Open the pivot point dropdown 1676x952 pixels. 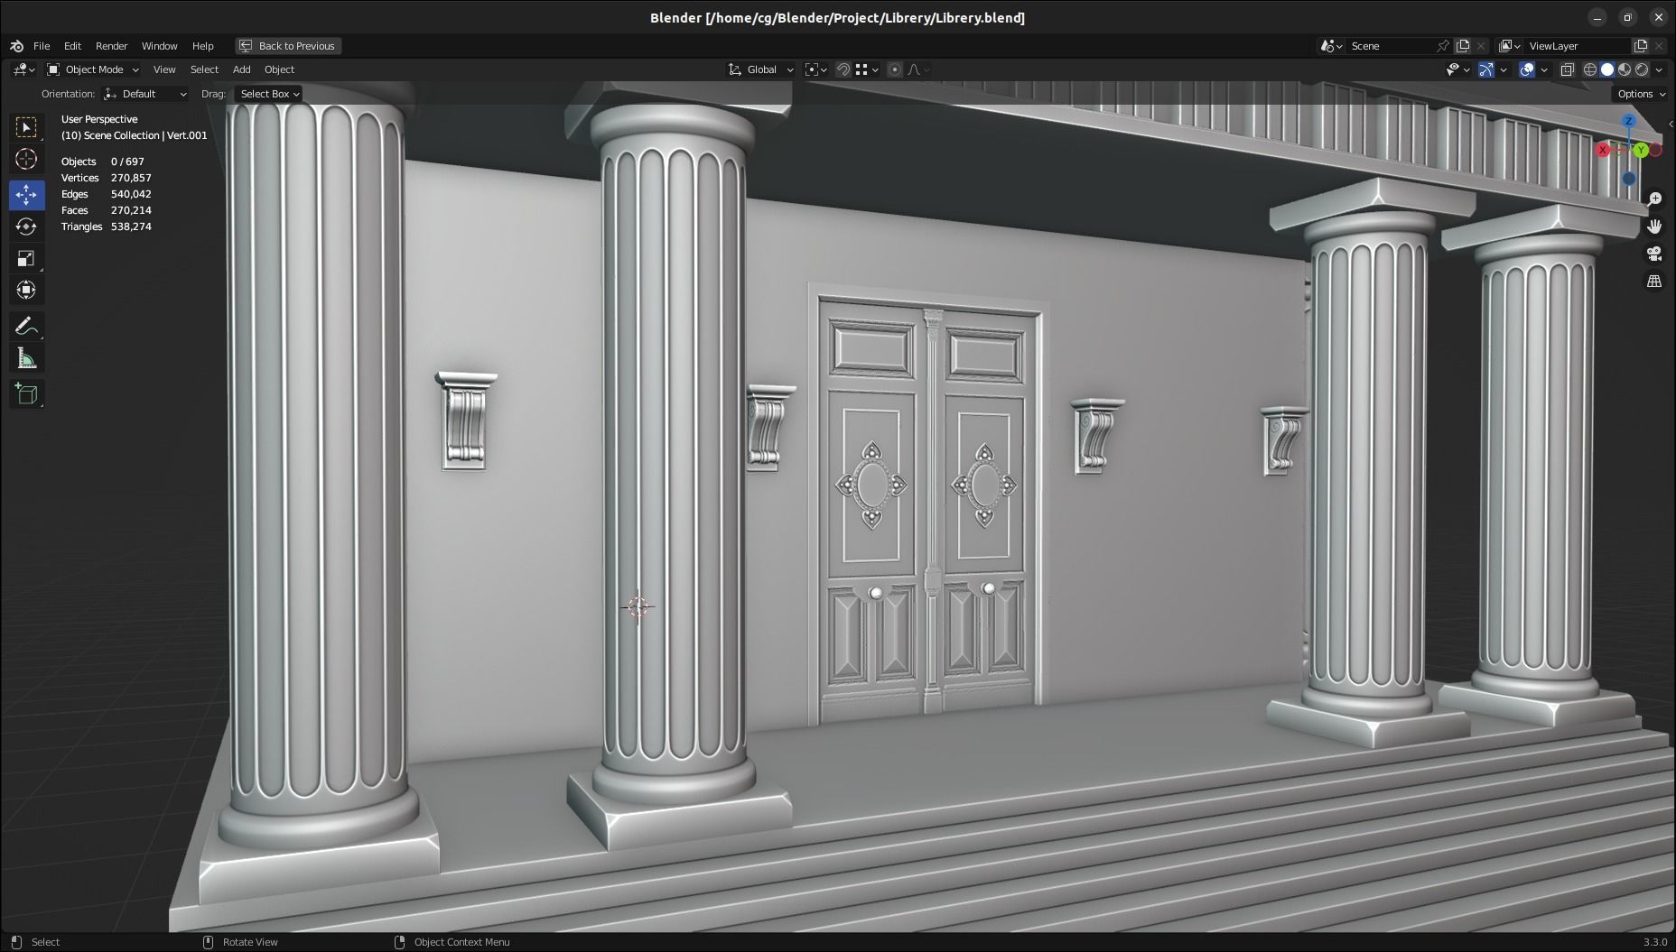(816, 69)
